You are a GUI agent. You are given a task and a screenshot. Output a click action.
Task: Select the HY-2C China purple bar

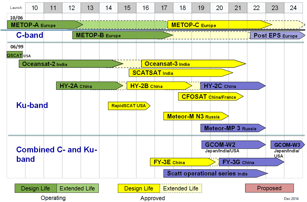click(232, 86)
